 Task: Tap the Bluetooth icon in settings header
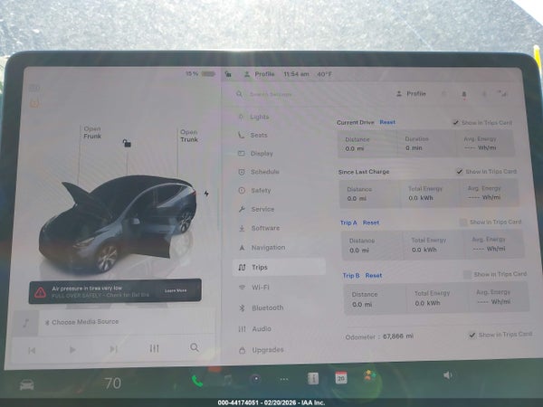tap(484, 94)
